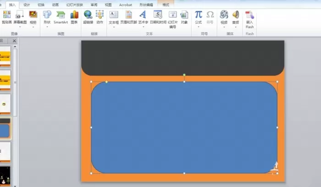Click the Embed Flash (嵌入Flash) icon
321x187 pixels.
point(249,15)
